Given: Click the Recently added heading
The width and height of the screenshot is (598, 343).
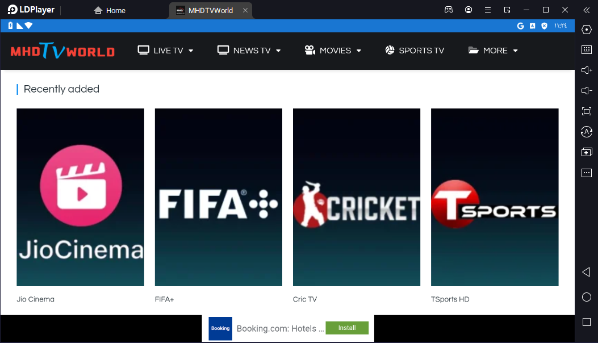Looking at the screenshot, I should pos(61,89).
